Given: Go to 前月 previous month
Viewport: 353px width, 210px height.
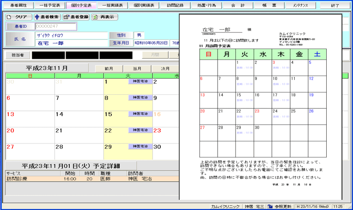Looking at the screenshot, I should pos(109,68).
